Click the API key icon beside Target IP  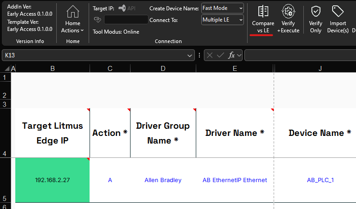coord(122,8)
